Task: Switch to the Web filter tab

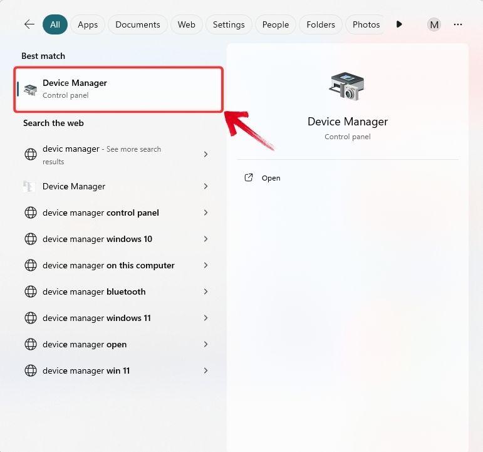Action: point(186,24)
